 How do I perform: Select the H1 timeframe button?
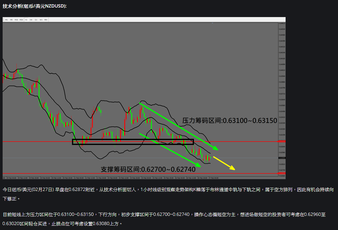pos(26,20)
